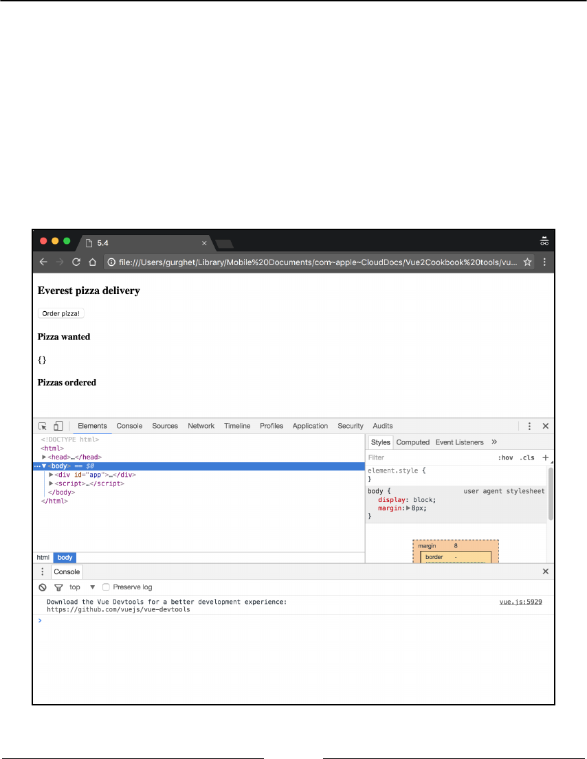587x759 pixels.
Task: Show more style tabs with double chevron
Action: click(x=494, y=442)
